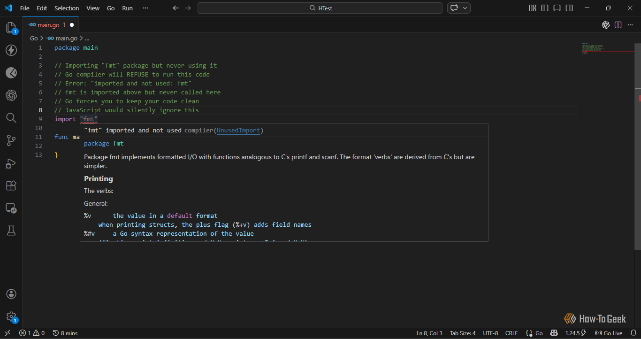This screenshot has width=641, height=339.
Task: Open More Actions in editor title
Action: tap(630, 25)
